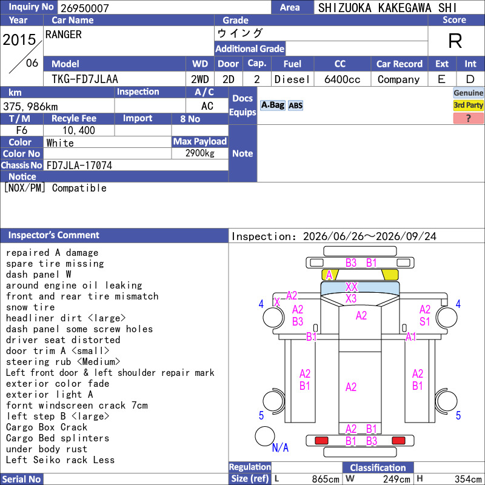Click the exterior grade E
This screenshot has height=485, width=485.
tap(442, 79)
